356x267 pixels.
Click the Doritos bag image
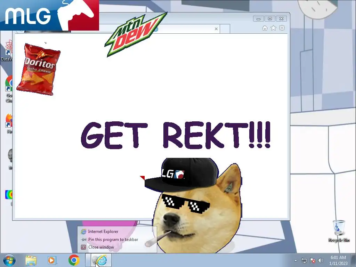tap(38, 69)
